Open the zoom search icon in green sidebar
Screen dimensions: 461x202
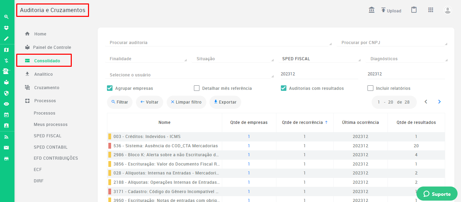pos(6,17)
